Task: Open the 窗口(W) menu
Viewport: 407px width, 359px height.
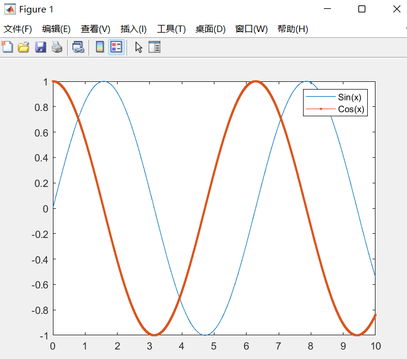Action: pos(251,28)
